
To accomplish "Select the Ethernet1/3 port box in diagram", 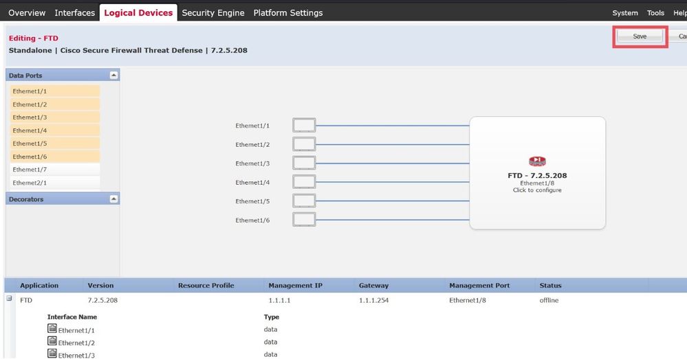I will 304,163.
